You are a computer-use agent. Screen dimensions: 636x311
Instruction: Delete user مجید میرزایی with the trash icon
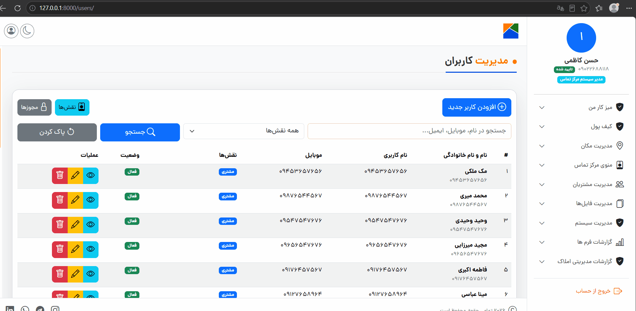point(60,249)
